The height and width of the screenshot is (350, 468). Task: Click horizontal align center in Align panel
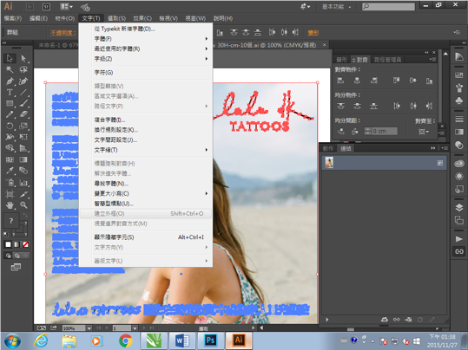pos(357,81)
